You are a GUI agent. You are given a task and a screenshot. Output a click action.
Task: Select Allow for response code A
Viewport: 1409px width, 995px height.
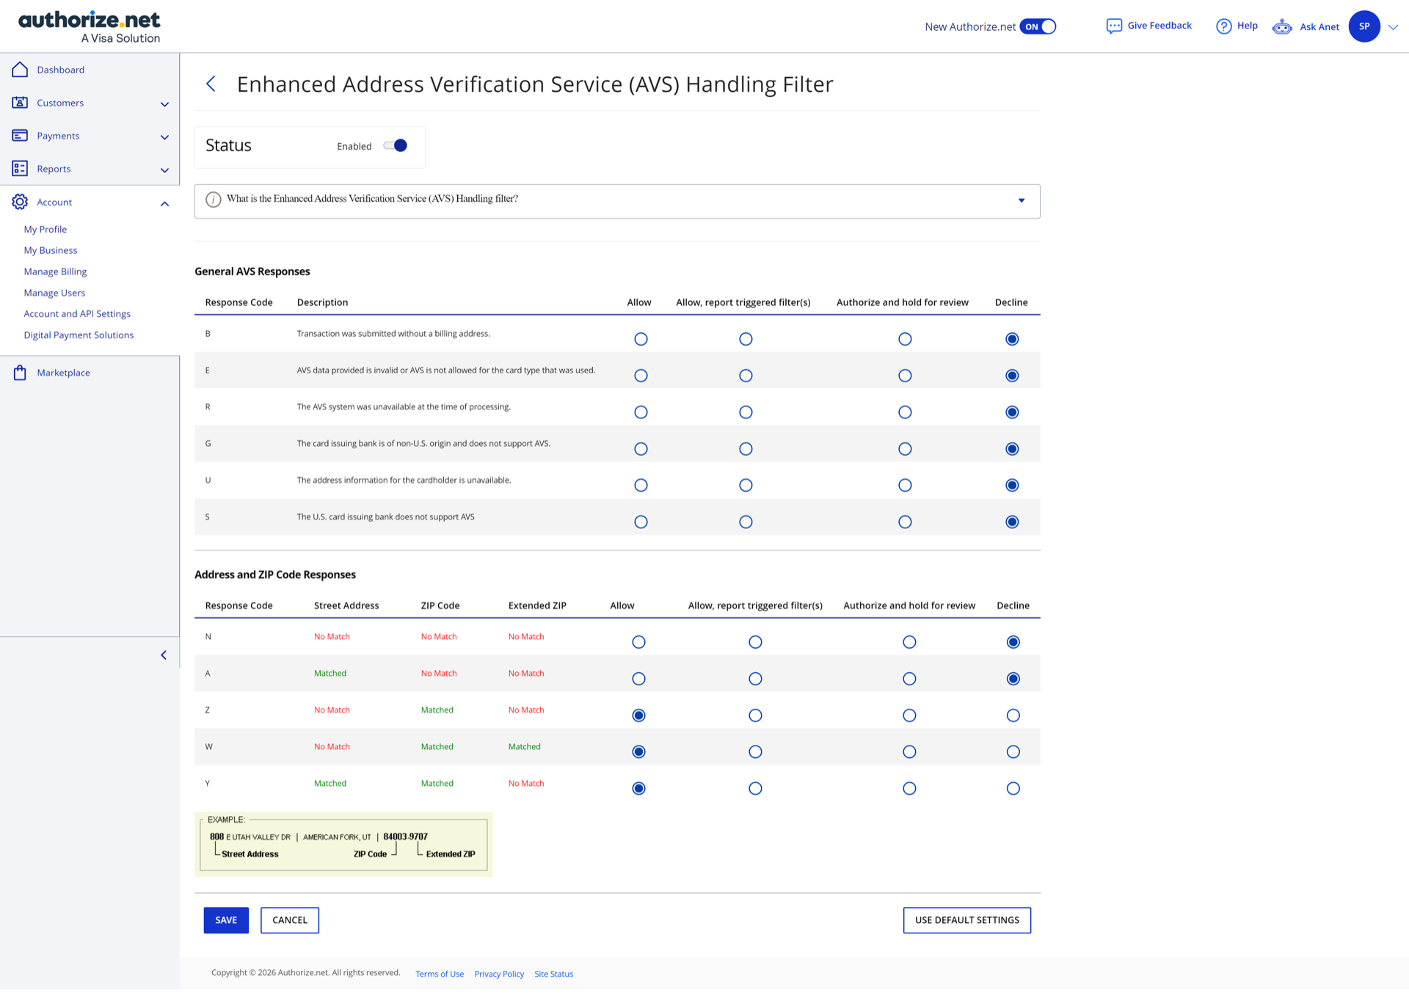[638, 679]
